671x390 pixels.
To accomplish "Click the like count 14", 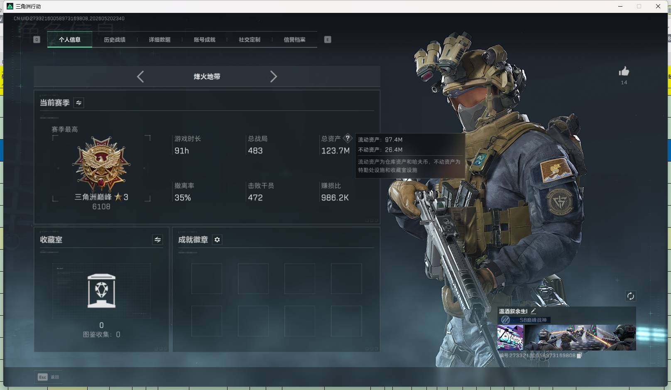I will [x=624, y=82].
